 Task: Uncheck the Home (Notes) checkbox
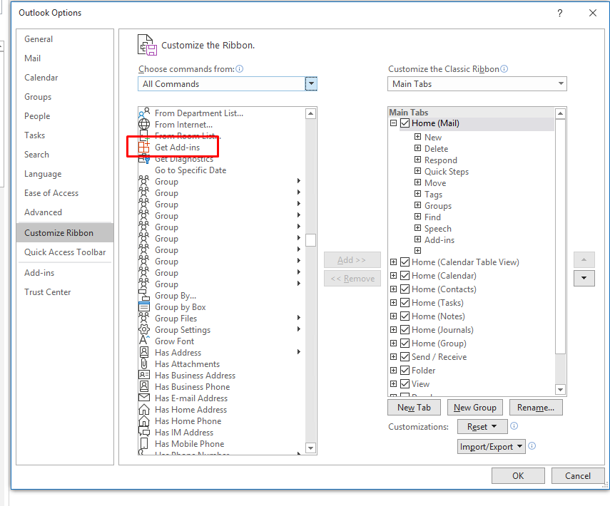point(405,316)
